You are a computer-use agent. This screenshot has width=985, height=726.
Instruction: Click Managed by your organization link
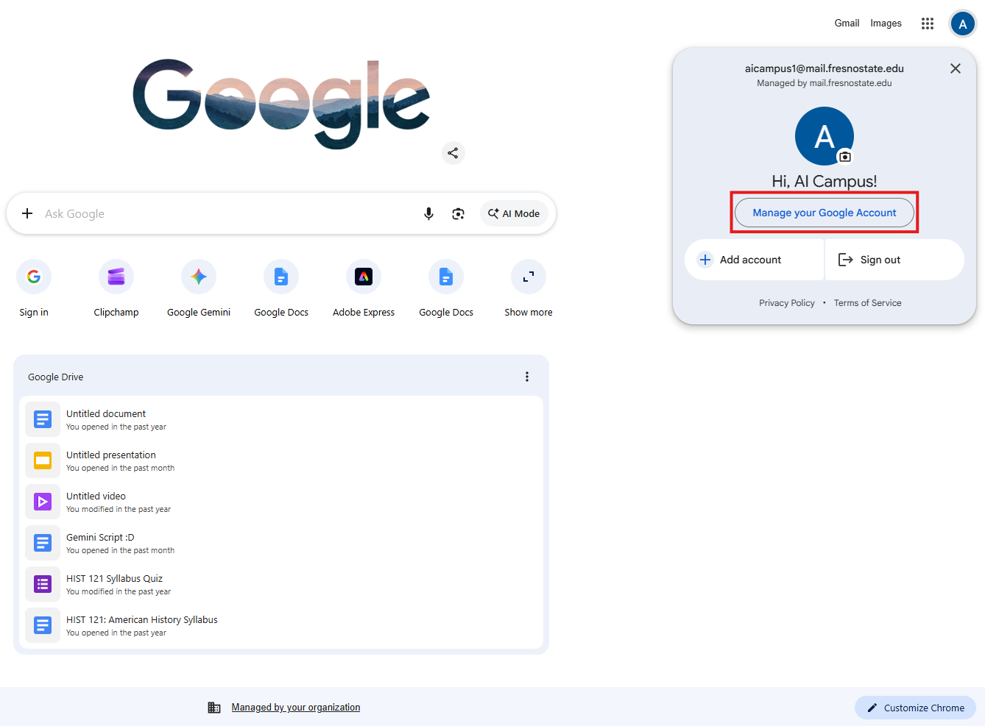click(296, 708)
